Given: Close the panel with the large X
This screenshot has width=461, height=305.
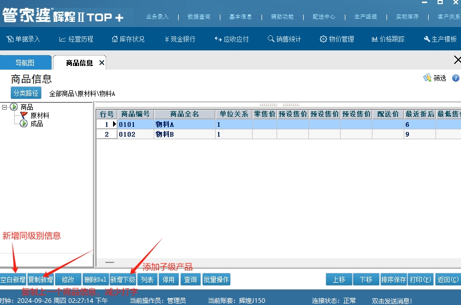Looking at the screenshot, I should (457, 60).
